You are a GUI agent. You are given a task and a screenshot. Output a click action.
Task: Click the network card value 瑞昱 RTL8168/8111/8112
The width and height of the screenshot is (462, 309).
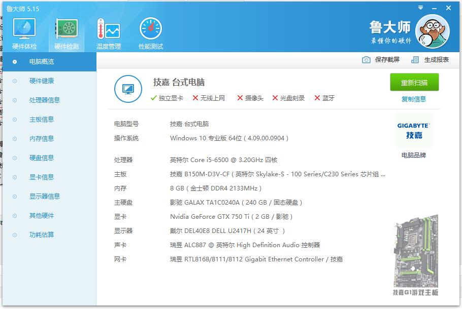pos(256,259)
